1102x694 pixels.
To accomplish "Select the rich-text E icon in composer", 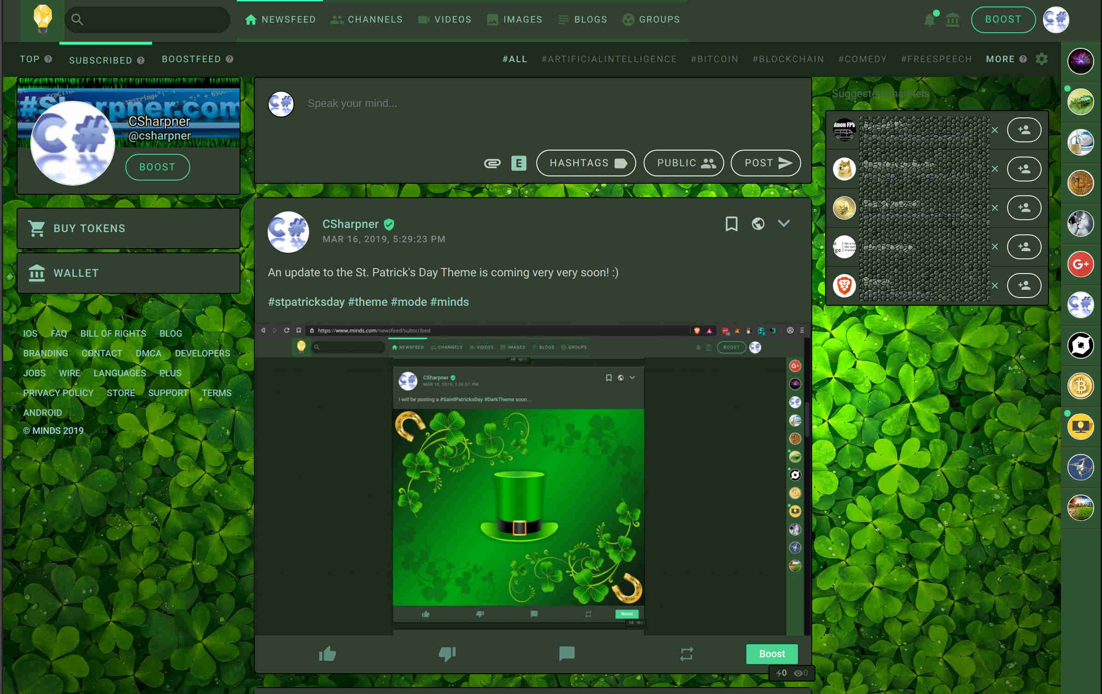I will coord(519,163).
